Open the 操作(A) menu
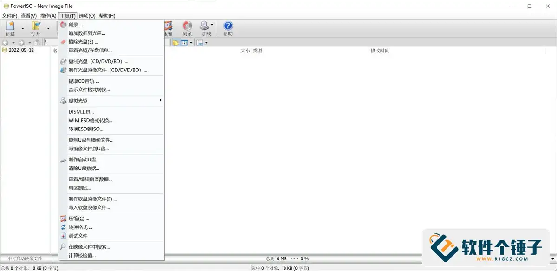 pyautogui.click(x=48, y=16)
